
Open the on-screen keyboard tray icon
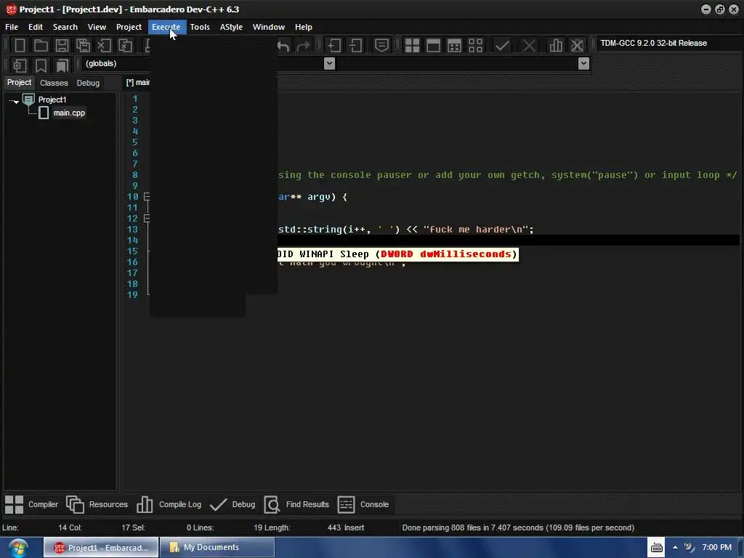tap(657, 547)
